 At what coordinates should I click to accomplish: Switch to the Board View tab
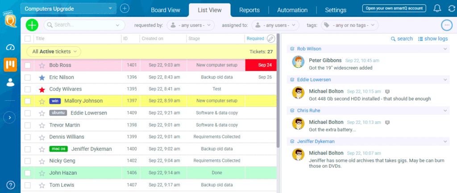(166, 10)
